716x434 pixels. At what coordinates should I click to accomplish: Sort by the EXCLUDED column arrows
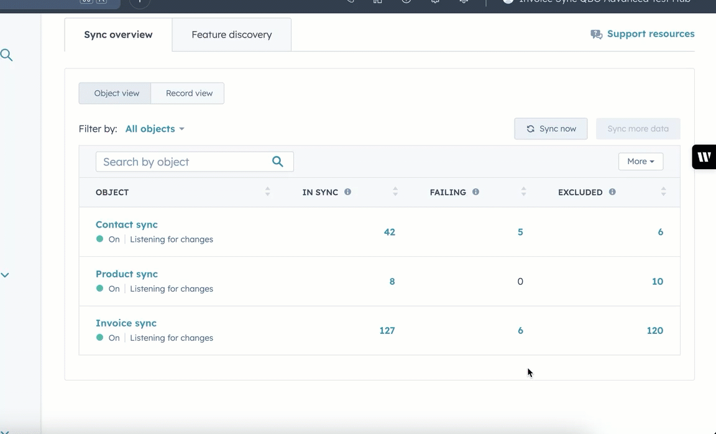(664, 192)
